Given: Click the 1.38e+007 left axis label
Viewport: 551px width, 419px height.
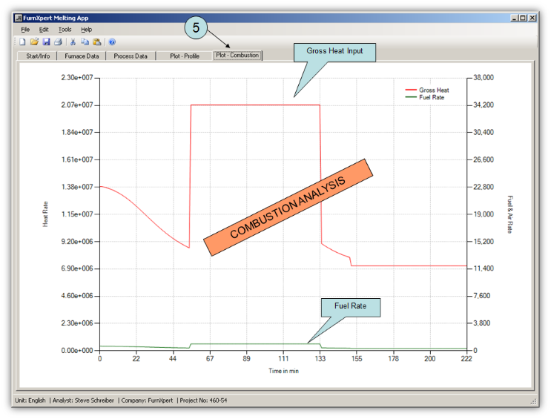Looking at the screenshot, I should 77,187.
